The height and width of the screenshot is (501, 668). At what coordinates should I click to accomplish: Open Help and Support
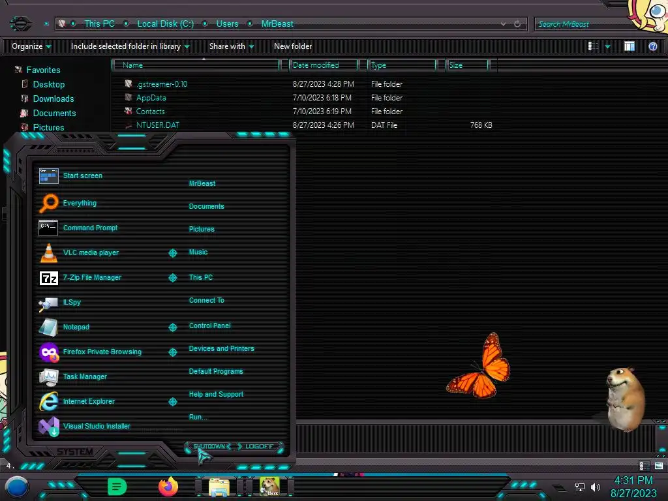(x=216, y=394)
